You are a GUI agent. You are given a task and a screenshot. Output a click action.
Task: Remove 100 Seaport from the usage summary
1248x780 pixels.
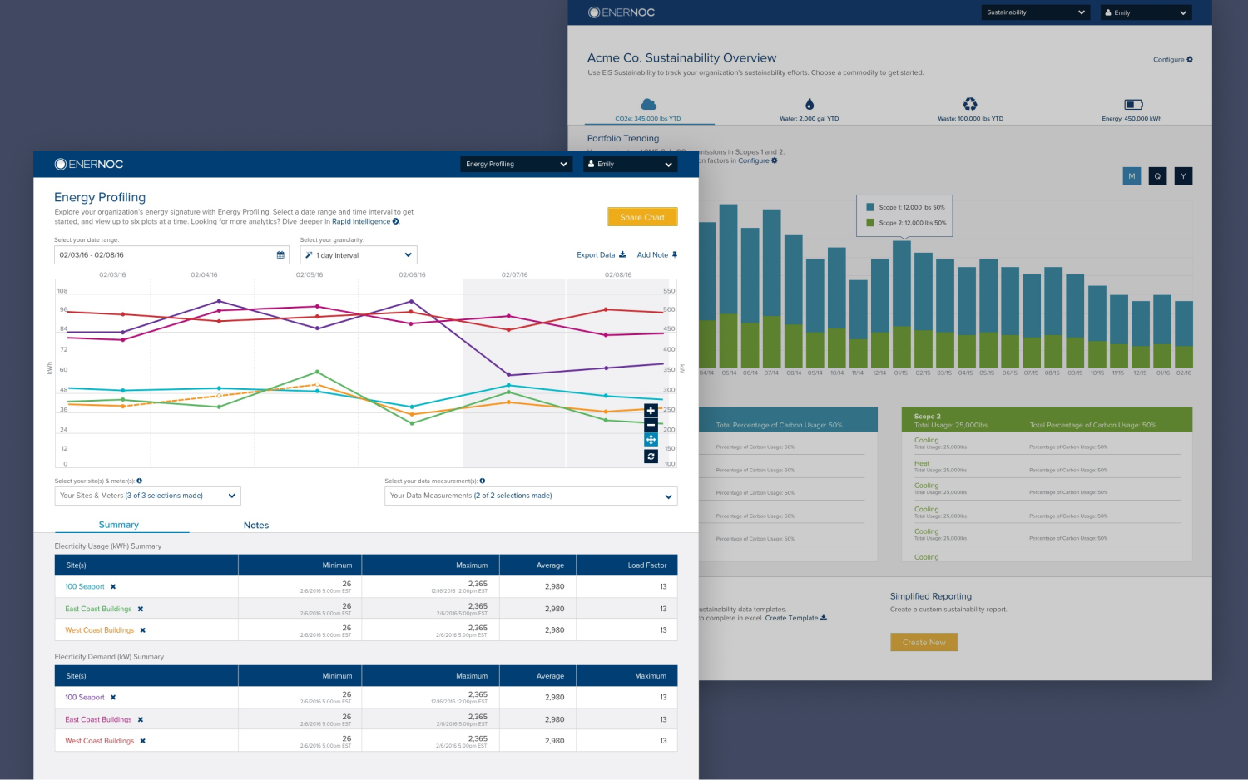point(111,586)
